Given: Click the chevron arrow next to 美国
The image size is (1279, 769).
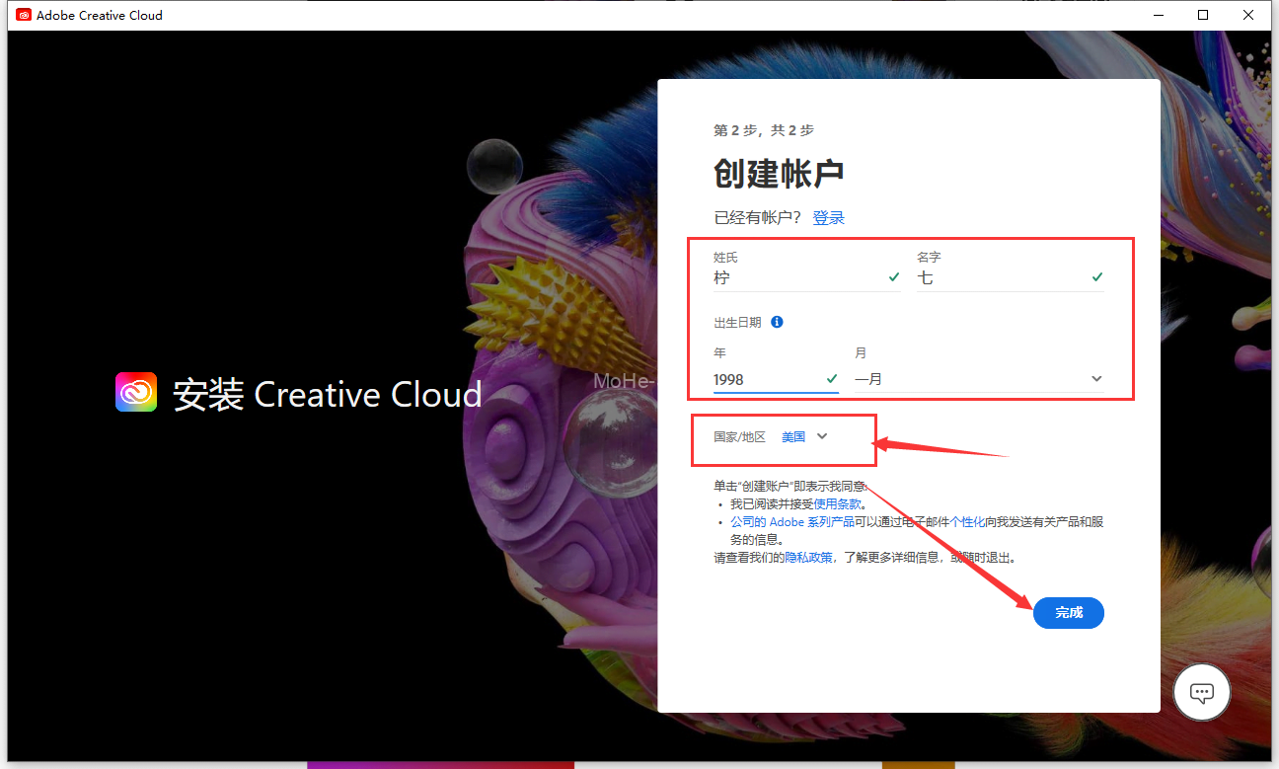Looking at the screenshot, I should pyautogui.click(x=822, y=436).
